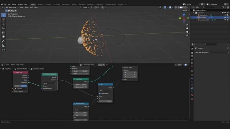The height and width of the screenshot is (129, 230).
Task: Open Random Value node Float type dropdown
Action: pyautogui.click(x=81, y=110)
